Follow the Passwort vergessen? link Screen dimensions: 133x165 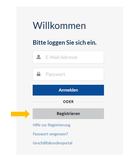(50, 134)
